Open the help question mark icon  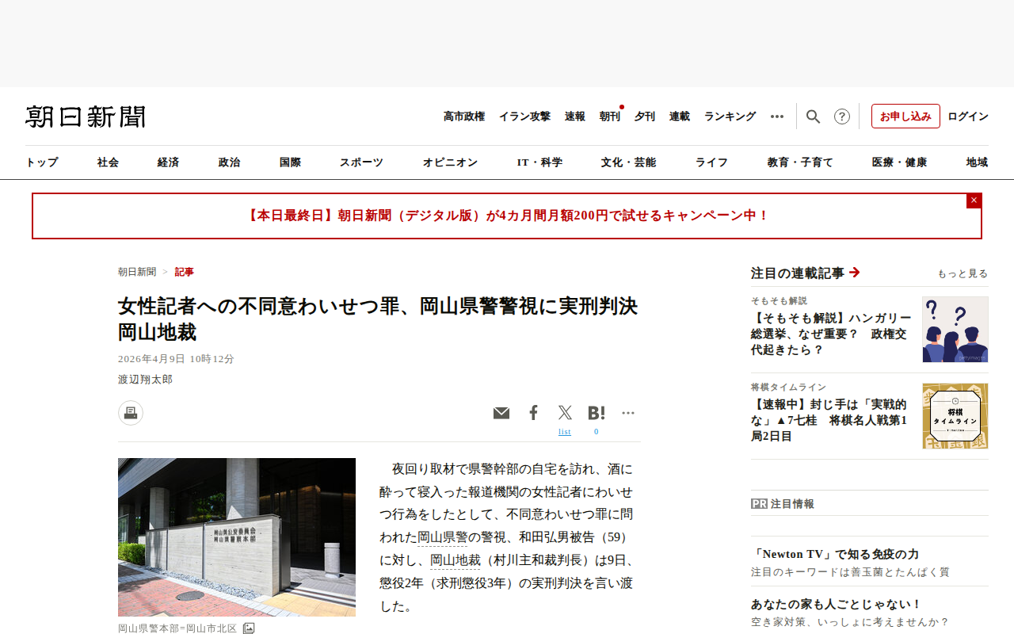pos(842,116)
